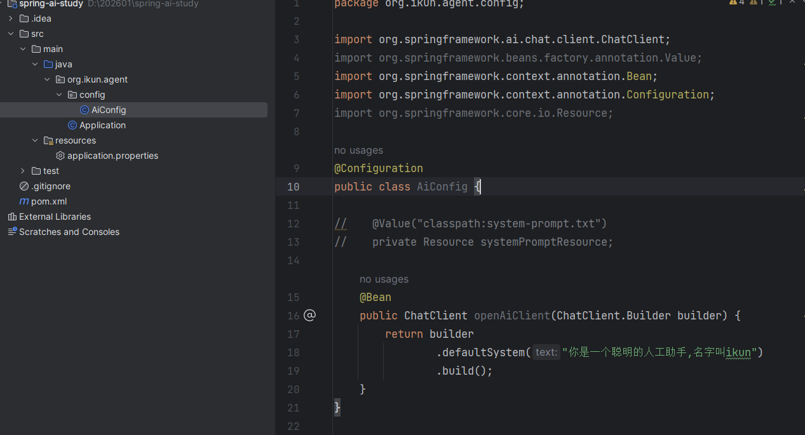Viewport: 805px width, 435px height.
Task: Select AiConfig file name in project tree
Action: click(109, 110)
